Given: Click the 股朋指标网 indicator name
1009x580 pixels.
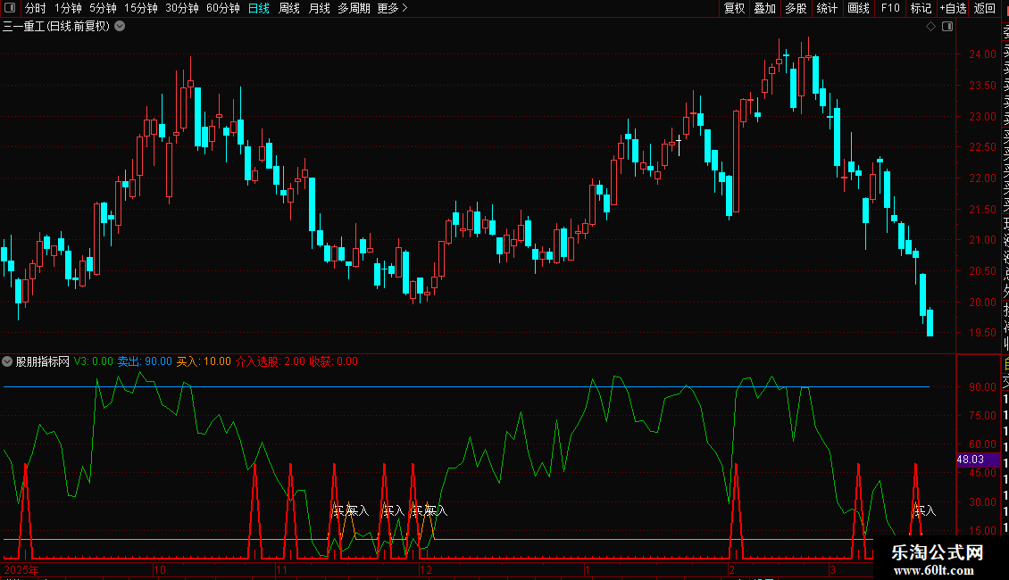Looking at the screenshot, I should pyautogui.click(x=43, y=361).
